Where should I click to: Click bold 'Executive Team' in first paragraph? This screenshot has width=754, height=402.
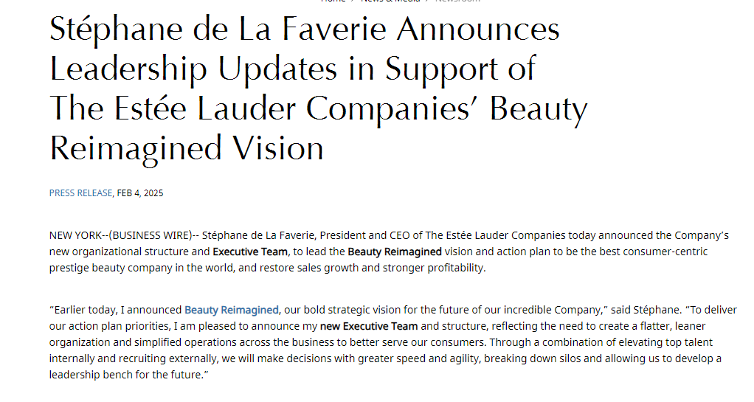[250, 252]
